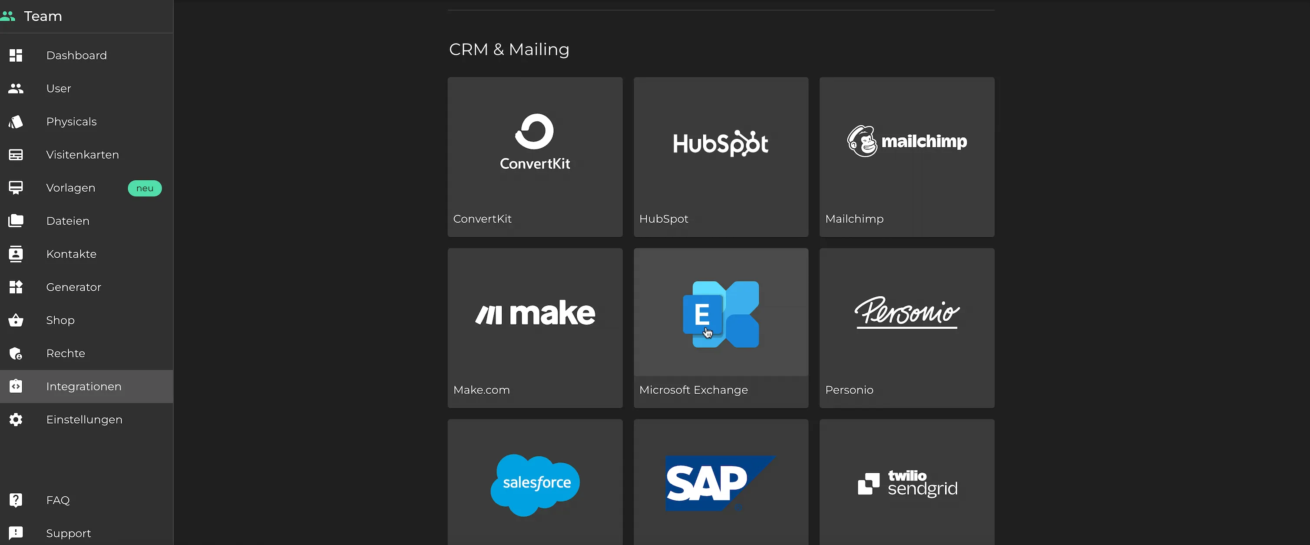This screenshot has width=1310, height=545.
Task: Click the Dateien folder icon
Action: [16, 221]
